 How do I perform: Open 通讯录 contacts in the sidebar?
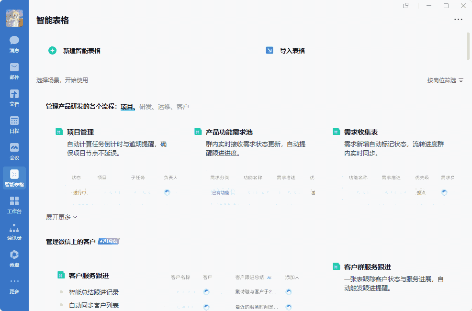point(14,233)
